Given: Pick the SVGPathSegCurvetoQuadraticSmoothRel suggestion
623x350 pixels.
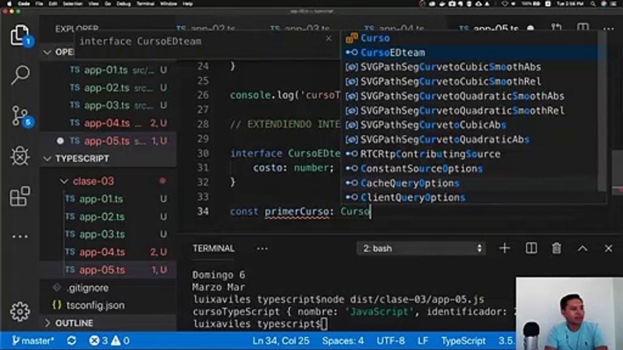Looking at the screenshot, I should click(471, 111).
